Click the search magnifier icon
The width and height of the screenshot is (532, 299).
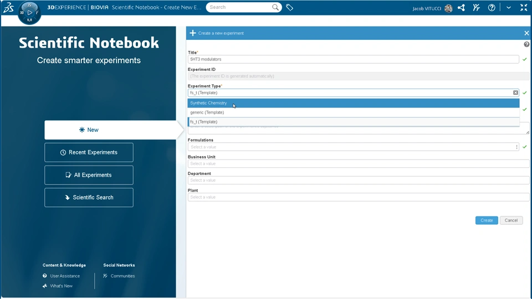click(275, 7)
